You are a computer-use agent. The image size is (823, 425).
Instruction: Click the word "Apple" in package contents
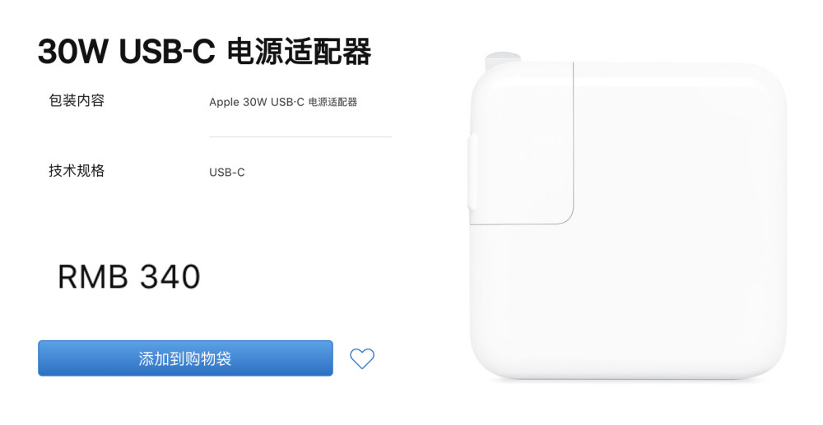point(224,103)
